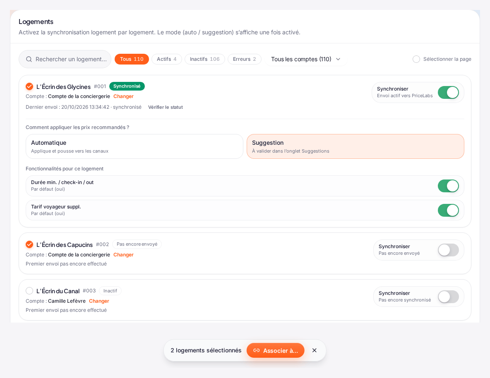Switch to Inactifs 106 filter
The height and width of the screenshot is (378, 490).
pos(205,60)
